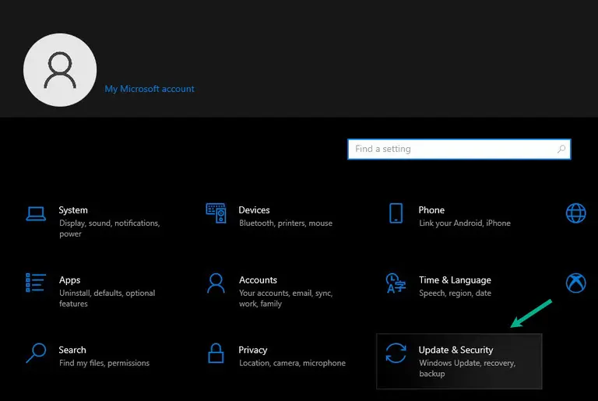598x401 pixels.
Task: Open the Apps list icon
Action: tap(36, 283)
